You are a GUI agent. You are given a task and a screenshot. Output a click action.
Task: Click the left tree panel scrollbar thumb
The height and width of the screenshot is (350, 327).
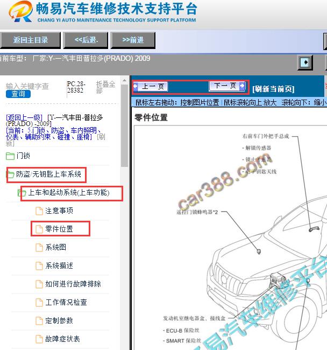(125, 125)
